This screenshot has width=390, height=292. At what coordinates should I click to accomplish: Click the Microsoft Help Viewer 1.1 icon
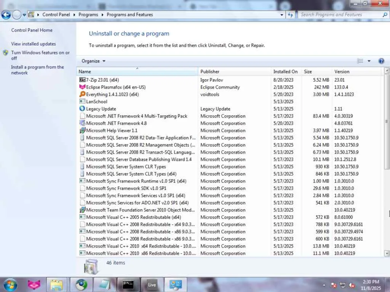(x=82, y=130)
